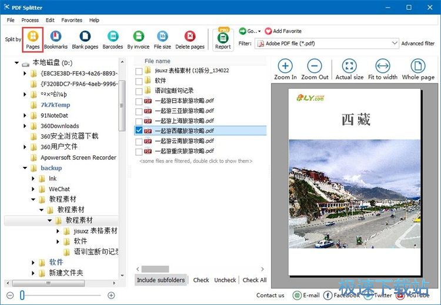Open the Adobe PDF file filter dropdown
The image size is (441, 305).
point(394,43)
